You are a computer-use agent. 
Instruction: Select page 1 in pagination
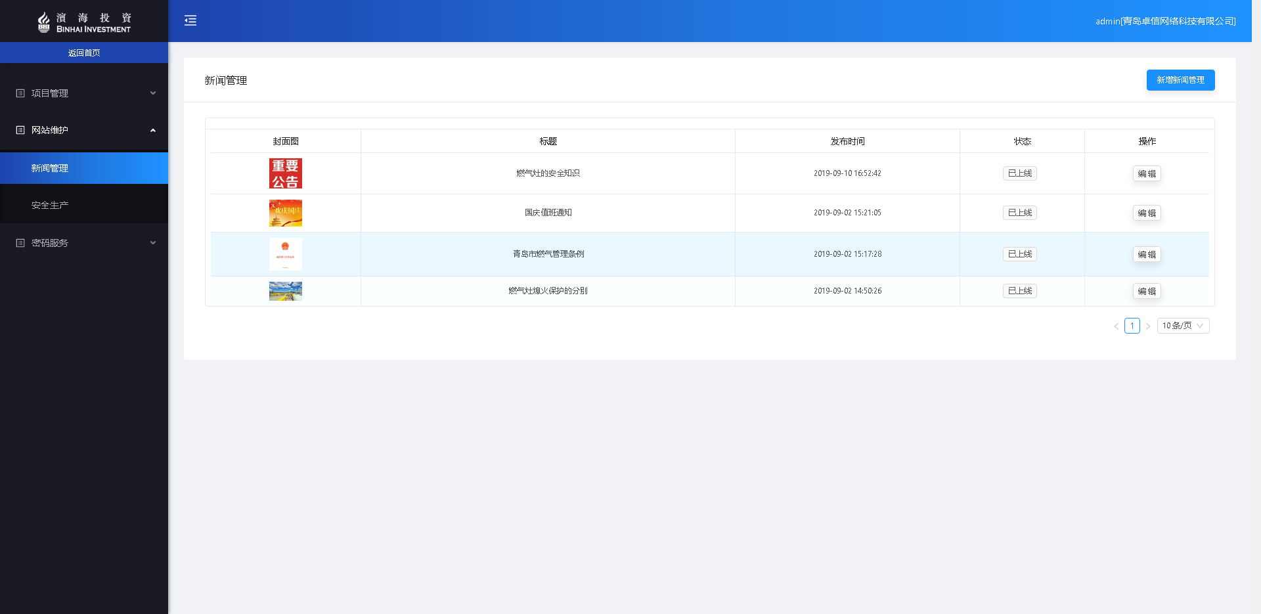1132,326
